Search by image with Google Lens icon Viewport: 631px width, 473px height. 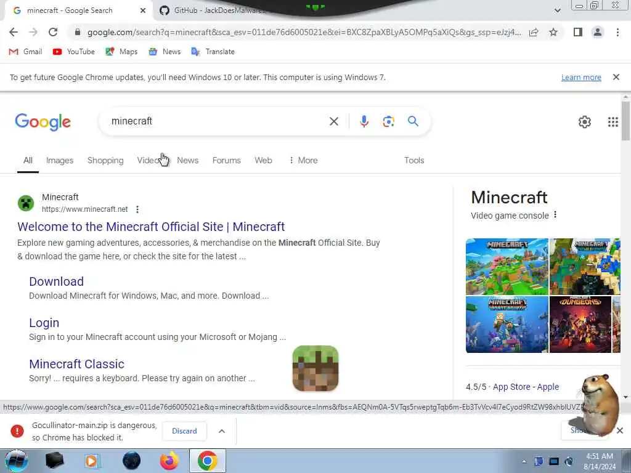coord(388,121)
